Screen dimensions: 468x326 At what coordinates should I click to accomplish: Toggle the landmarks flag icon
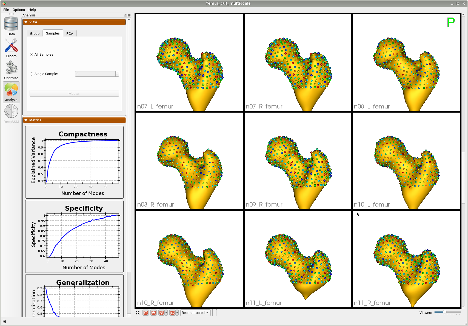(154, 313)
